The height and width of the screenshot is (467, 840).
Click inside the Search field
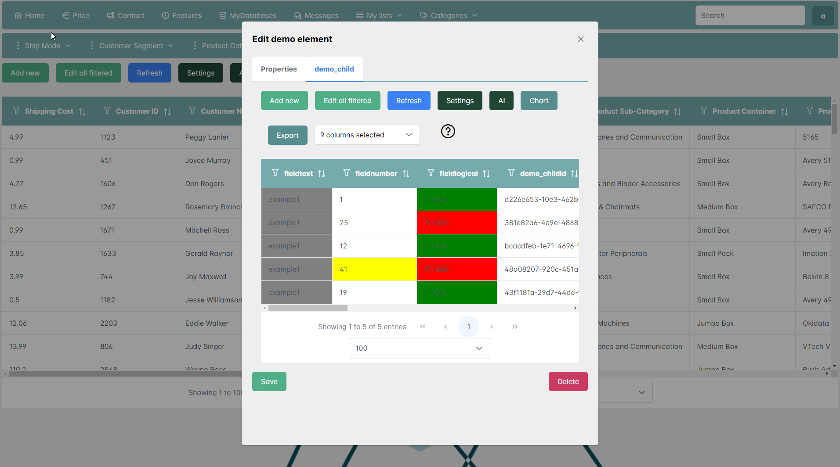click(749, 15)
